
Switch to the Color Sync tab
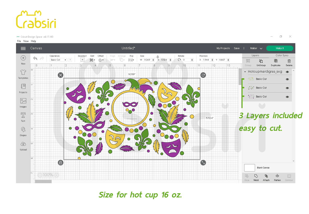click(282, 56)
